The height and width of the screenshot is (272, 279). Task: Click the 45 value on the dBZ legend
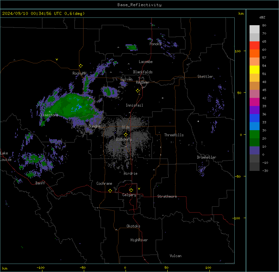[x=264, y=90]
